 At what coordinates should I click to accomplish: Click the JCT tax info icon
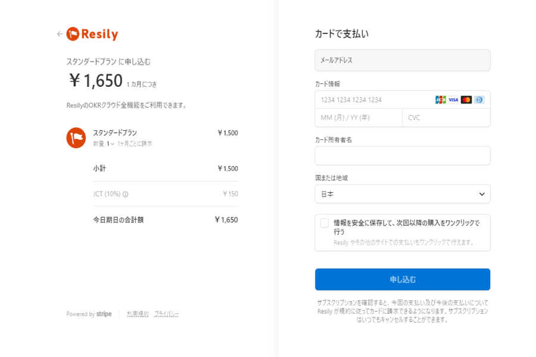126,194
